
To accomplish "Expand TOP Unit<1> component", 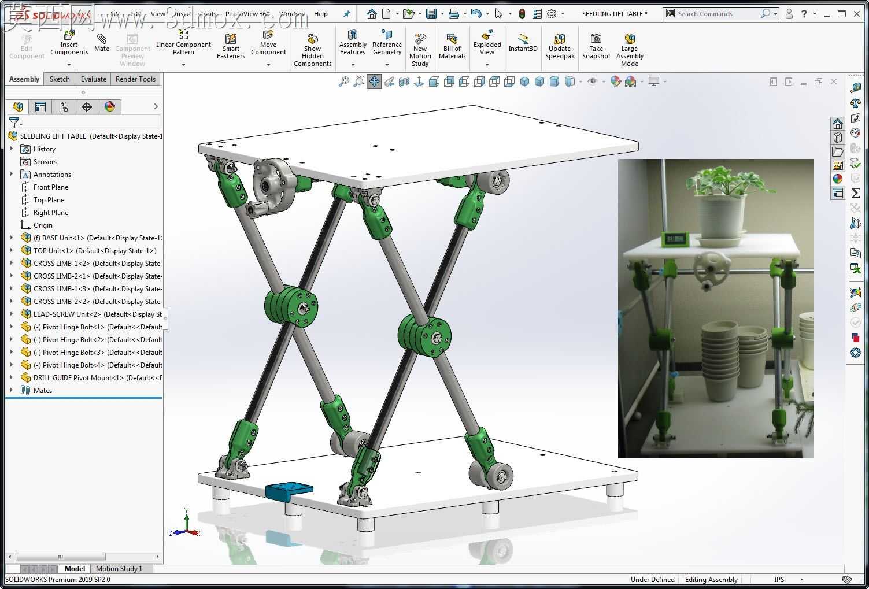I will tap(12, 251).
